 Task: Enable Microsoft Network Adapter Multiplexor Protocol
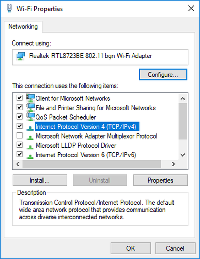[x=19, y=136]
